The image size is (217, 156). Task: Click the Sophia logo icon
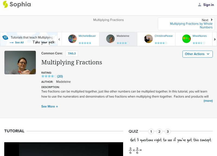click(5, 4)
